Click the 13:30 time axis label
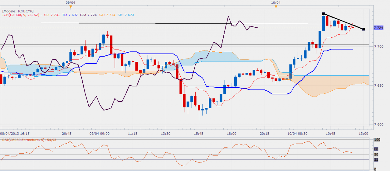 [x=165, y=134]
